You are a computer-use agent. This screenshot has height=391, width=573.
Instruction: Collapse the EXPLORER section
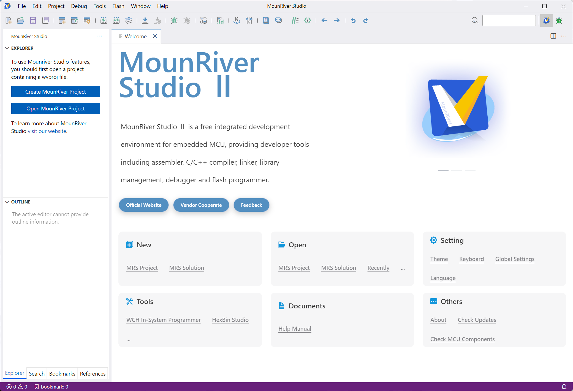pyautogui.click(x=7, y=48)
